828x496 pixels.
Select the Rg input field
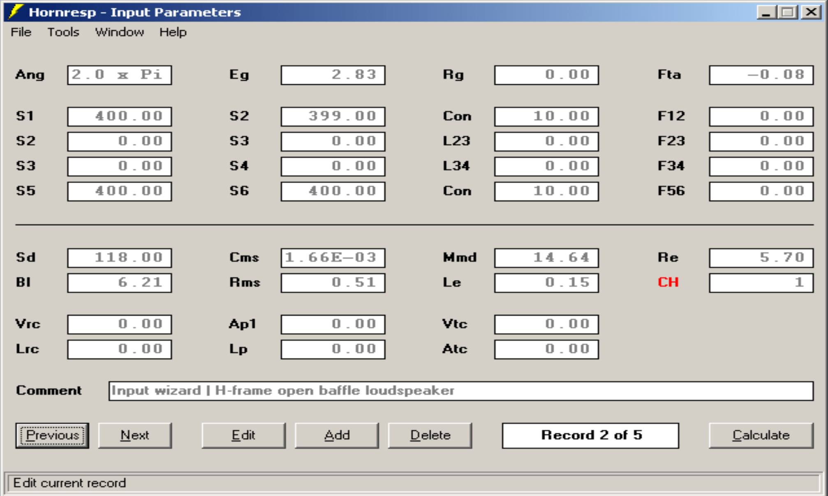pyautogui.click(x=546, y=75)
